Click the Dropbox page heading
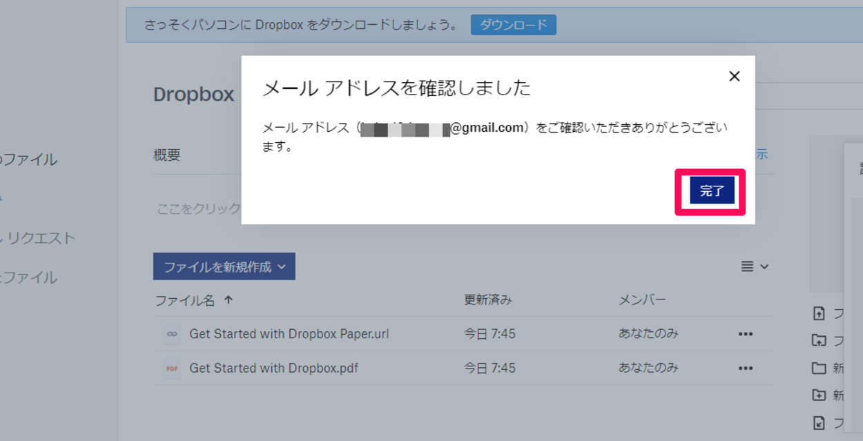This screenshot has height=441, width=863. (194, 95)
